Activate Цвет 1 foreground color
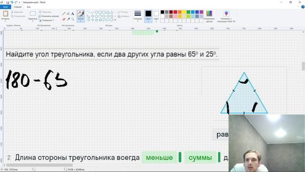 pos(148,16)
